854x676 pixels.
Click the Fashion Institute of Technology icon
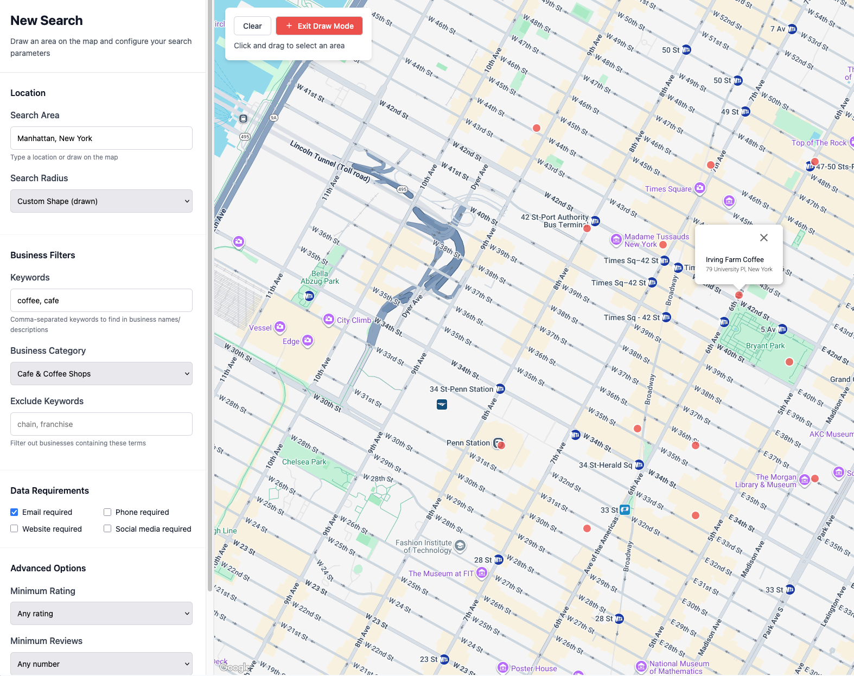pos(460,545)
